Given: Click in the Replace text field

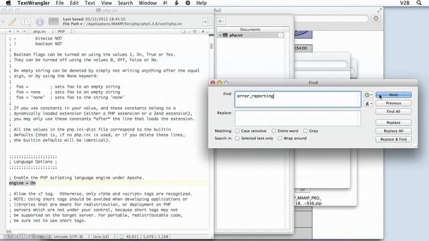Looking at the screenshot, I should (298, 118).
